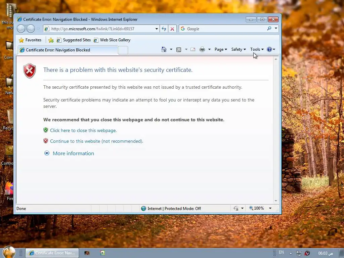Viewport: 344px width, 258px height.
Task: Click the small red shield icon
Action: click(x=46, y=141)
